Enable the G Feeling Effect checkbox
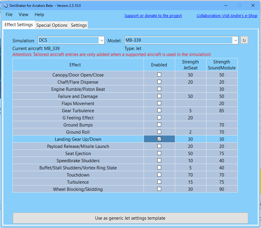261x228 pixels. coord(159,118)
